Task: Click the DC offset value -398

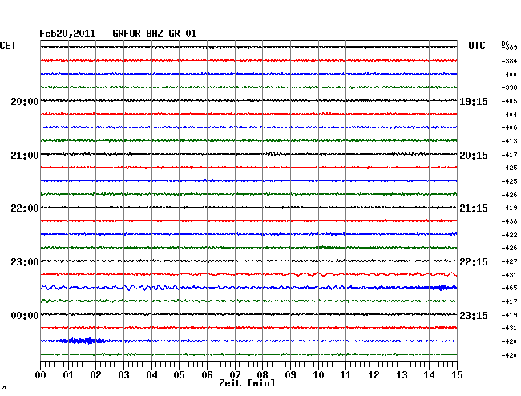Action: coord(509,87)
